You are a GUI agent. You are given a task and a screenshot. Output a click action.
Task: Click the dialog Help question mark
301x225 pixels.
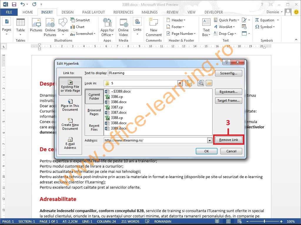[227, 62]
